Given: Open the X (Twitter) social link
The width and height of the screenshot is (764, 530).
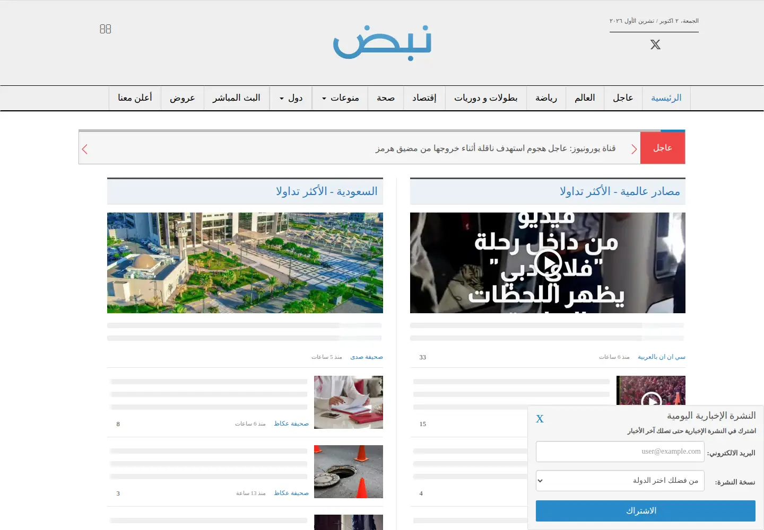Looking at the screenshot, I should click(x=655, y=45).
